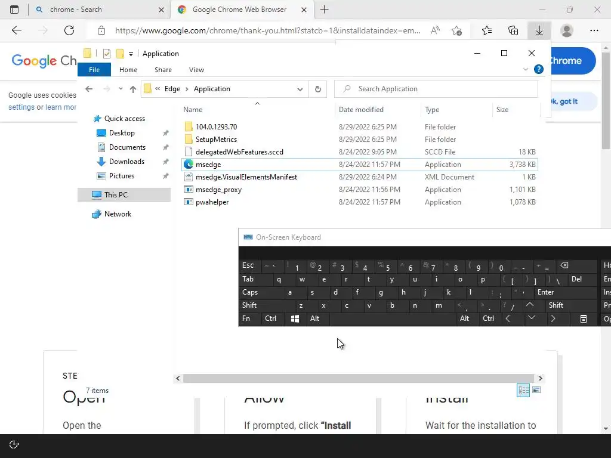Open a new tab in Edge

[324, 10]
